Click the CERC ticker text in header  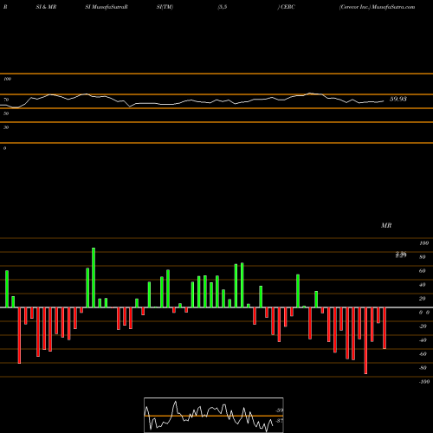[x=288, y=7]
